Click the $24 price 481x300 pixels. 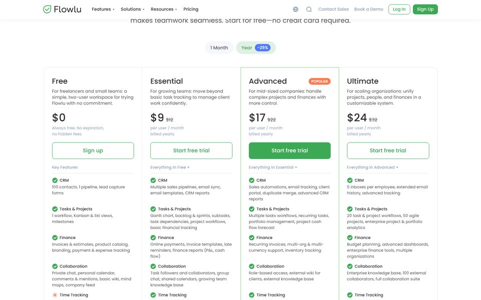(357, 117)
